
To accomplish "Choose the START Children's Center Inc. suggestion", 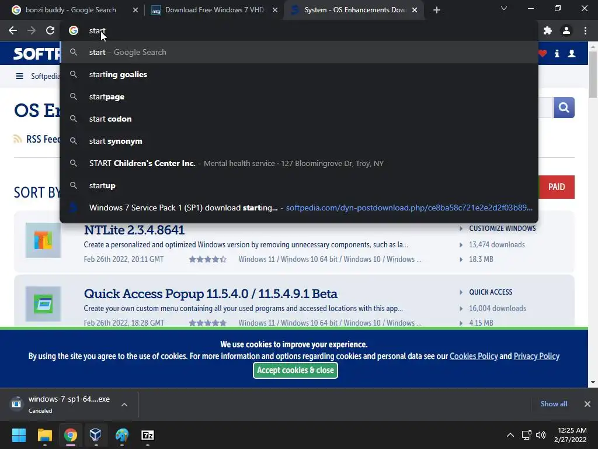I will tap(299, 163).
